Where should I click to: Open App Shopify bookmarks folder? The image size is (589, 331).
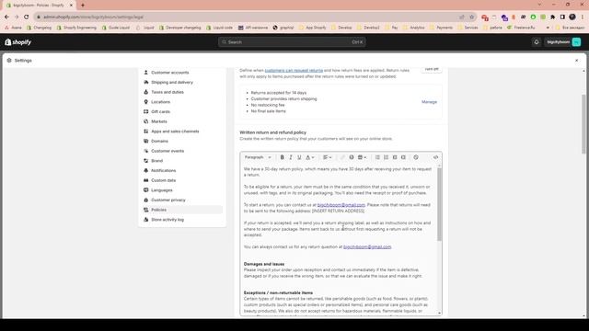tap(313, 28)
